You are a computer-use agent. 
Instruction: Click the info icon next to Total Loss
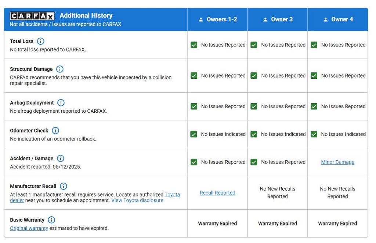click(x=41, y=41)
